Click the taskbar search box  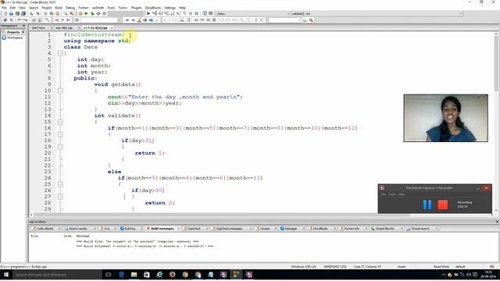coord(57,275)
